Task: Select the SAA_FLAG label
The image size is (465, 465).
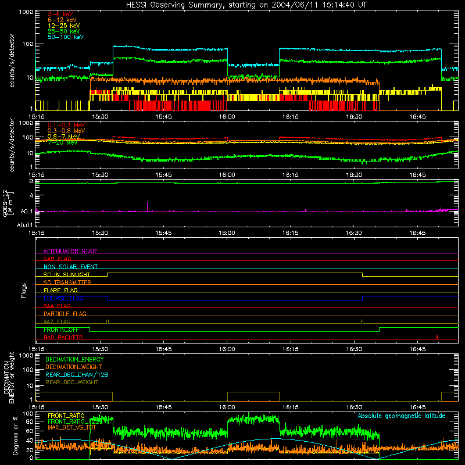Action: click(57, 306)
